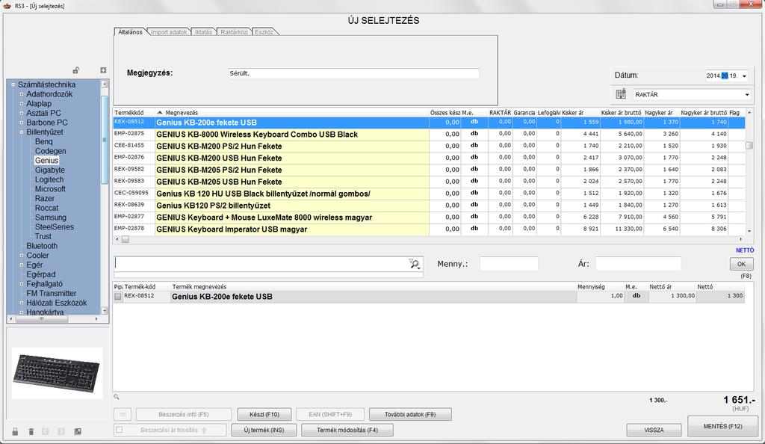Expand the Adathordozók tree node
This screenshot has width=765, height=444.
click(22, 94)
